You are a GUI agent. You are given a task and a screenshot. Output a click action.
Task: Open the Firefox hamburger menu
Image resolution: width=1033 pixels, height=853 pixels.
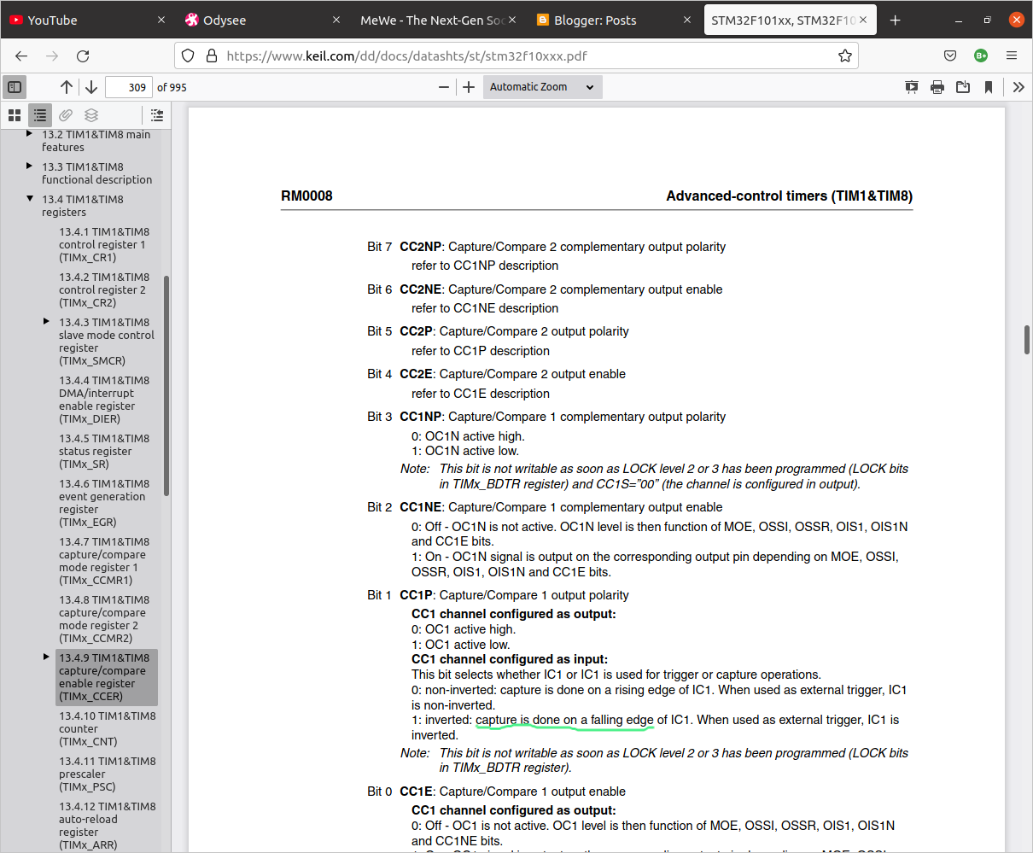[1012, 56]
